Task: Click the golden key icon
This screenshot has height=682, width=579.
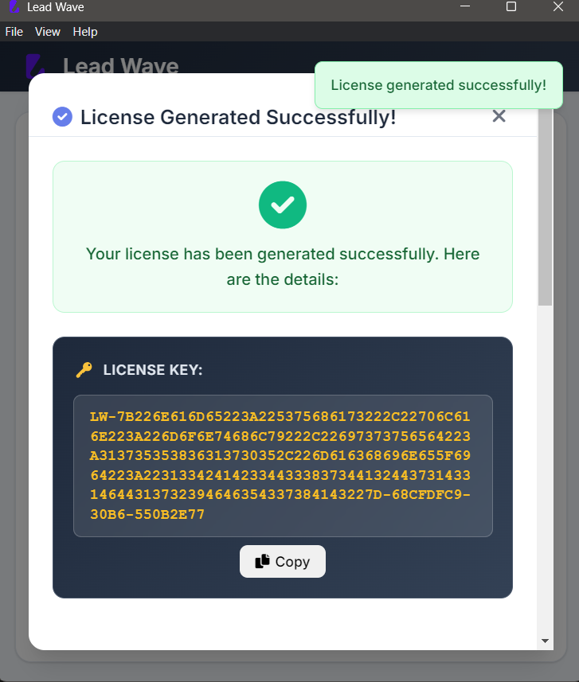Action: [x=84, y=370]
